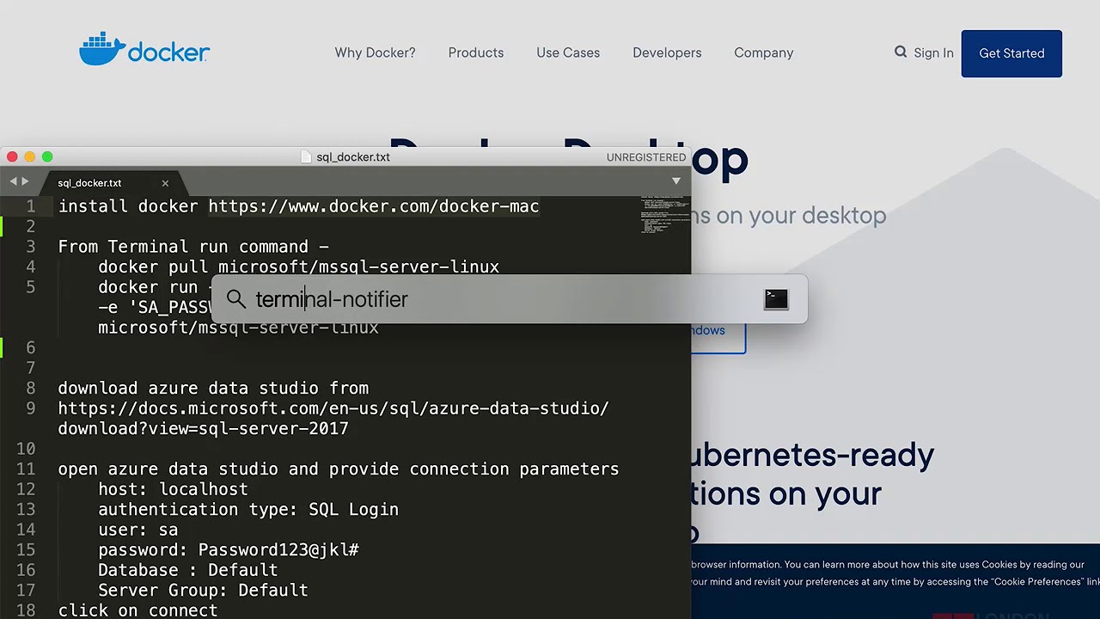Close the Sublime Text window with red button
The height and width of the screenshot is (619, 1100).
coord(12,156)
